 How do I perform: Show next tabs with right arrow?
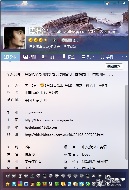pos(126,57)
